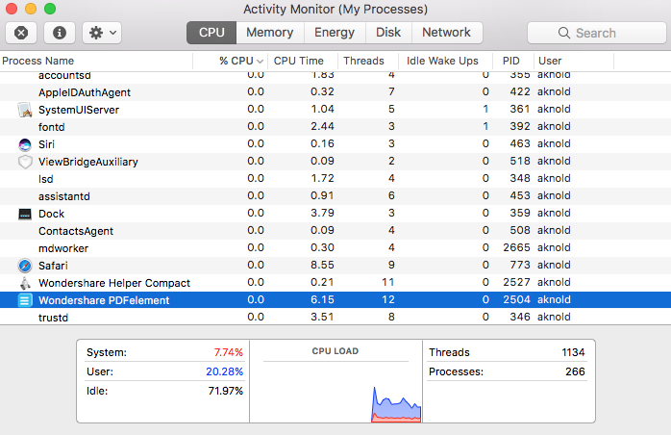The height and width of the screenshot is (435, 671).
Task: Select the Safari process name
Action: (x=53, y=266)
